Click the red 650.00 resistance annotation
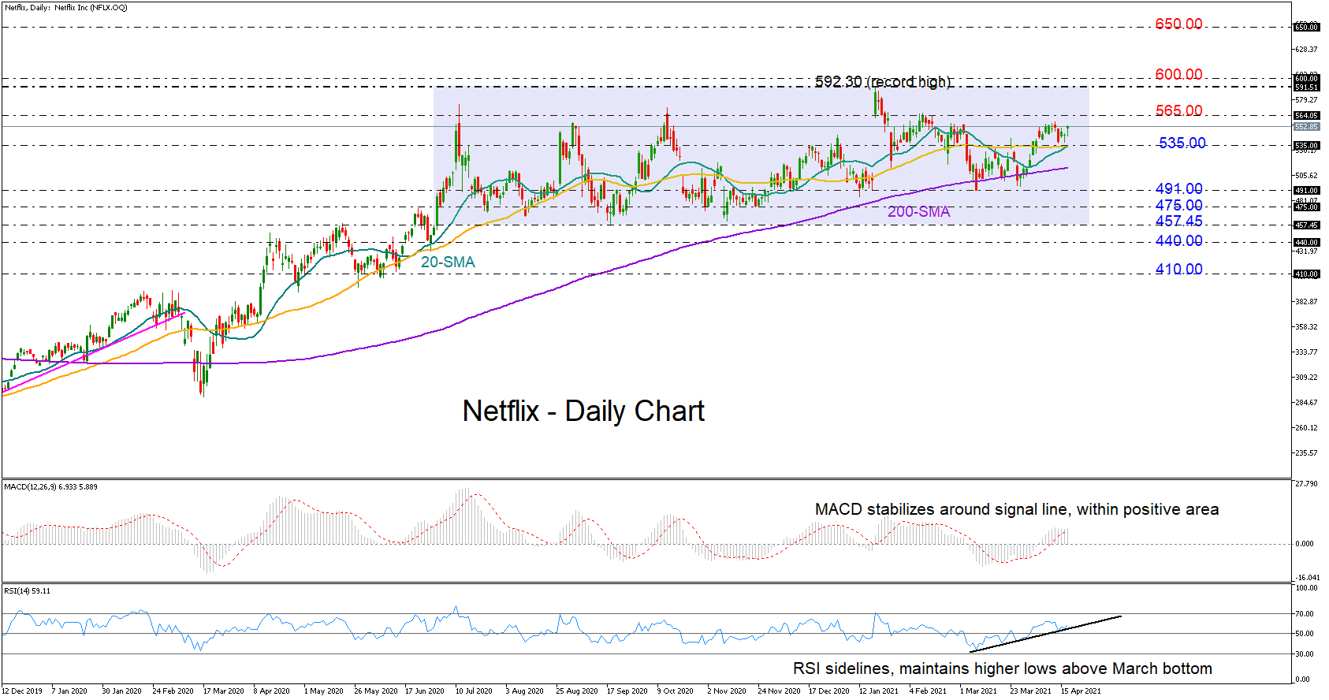 pyautogui.click(x=1178, y=24)
